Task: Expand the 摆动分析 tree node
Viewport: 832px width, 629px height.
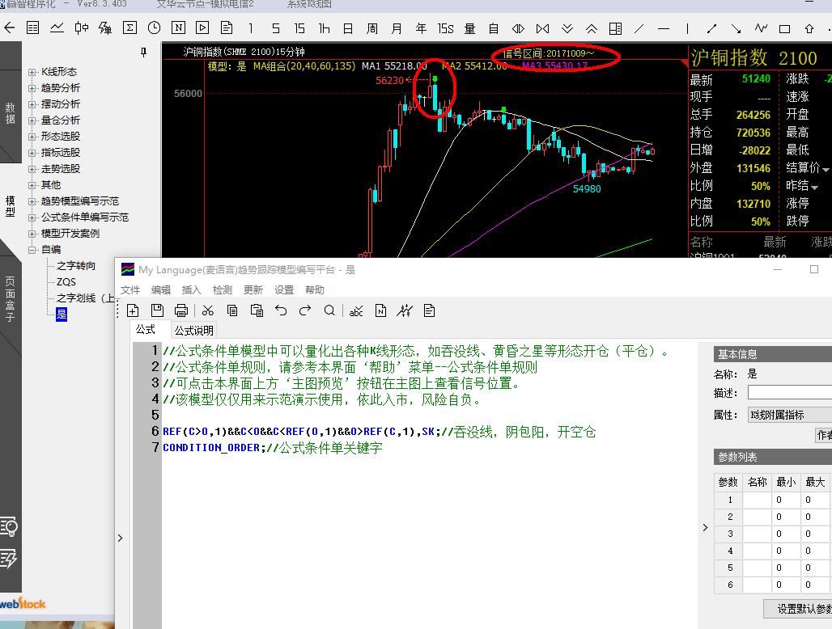Action: click(32, 104)
